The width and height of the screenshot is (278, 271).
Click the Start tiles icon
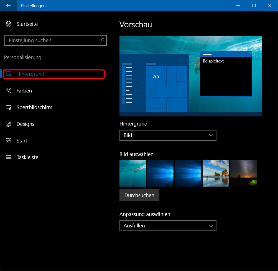pyautogui.click(x=9, y=140)
